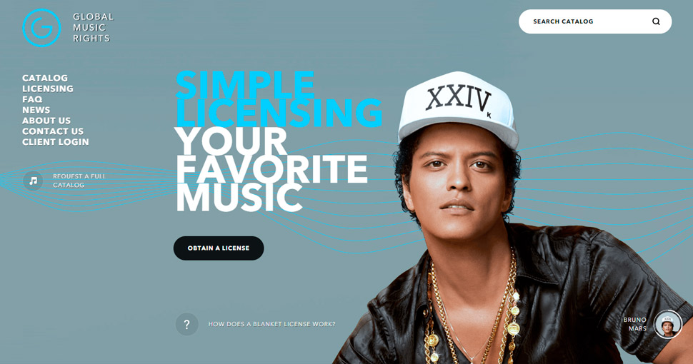Click the music note icon beside Request catalog

pos(33,181)
